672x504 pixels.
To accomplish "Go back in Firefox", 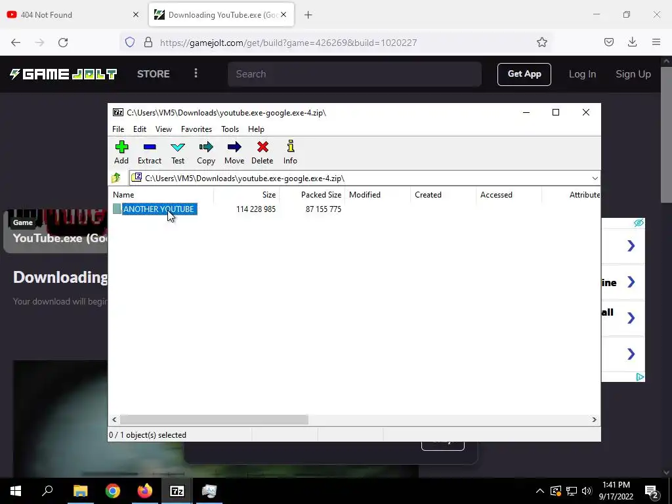I will point(16,42).
